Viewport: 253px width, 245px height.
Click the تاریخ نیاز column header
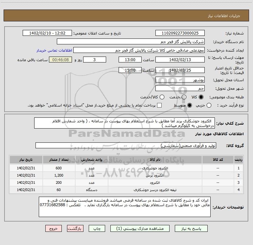(26, 159)
